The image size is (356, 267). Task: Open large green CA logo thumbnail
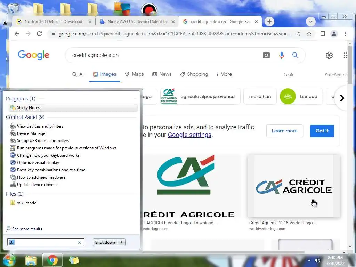click(x=191, y=186)
